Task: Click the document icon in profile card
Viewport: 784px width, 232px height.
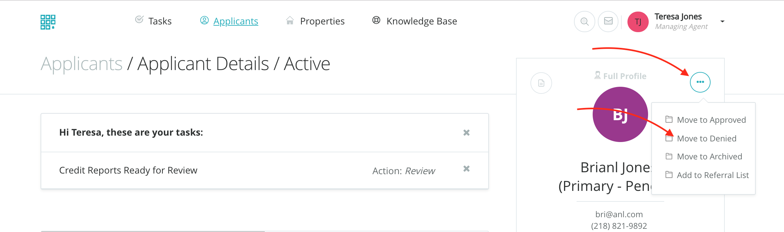Action: tap(541, 83)
